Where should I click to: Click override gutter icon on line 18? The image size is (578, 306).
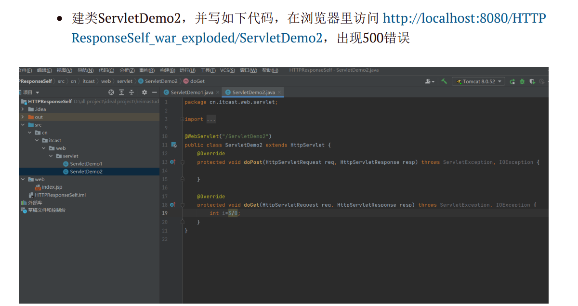pyautogui.click(x=172, y=205)
